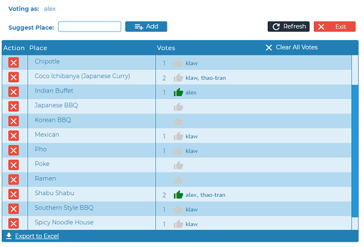Screen dimensions: 364x247
Task: Vote thumbs-up for Japanese BBQ
Action: coord(178,107)
